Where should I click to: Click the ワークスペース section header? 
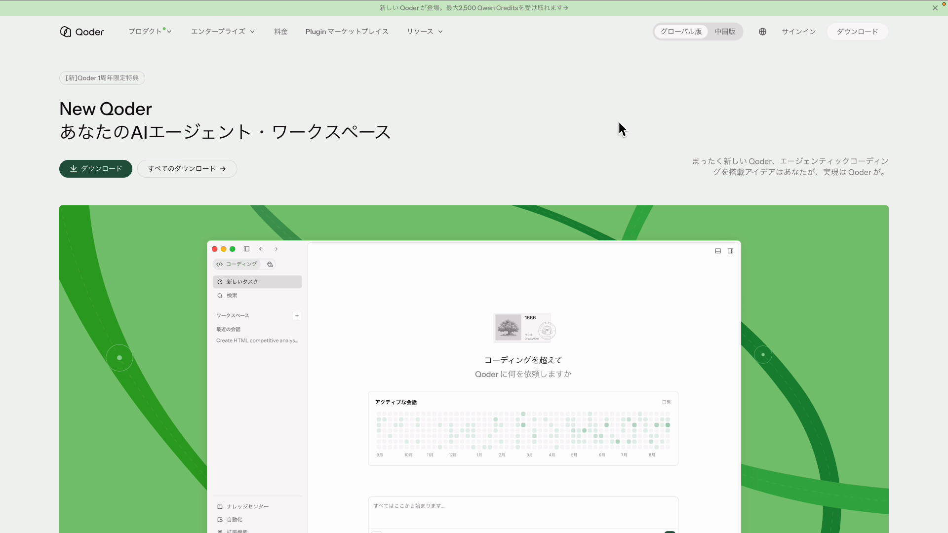[x=233, y=315]
